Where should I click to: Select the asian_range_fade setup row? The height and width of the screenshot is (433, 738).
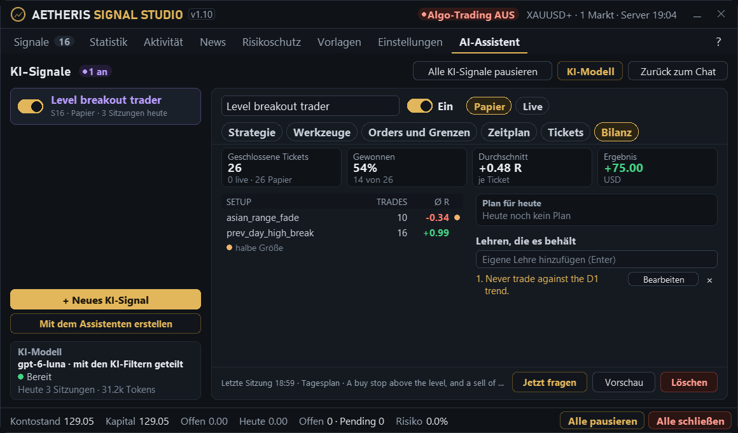point(342,218)
